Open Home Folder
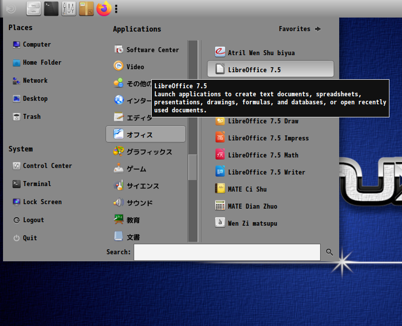 point(37,62)
